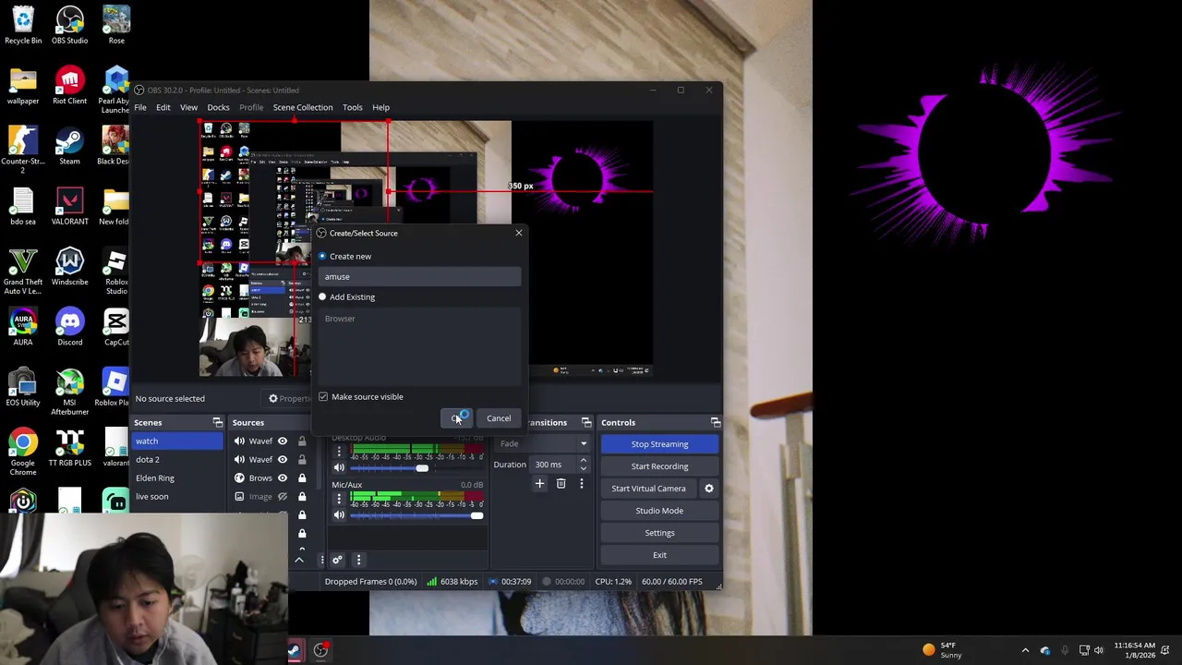
Task: Add a configurable transition with plus icon
Action: [539, 483]
